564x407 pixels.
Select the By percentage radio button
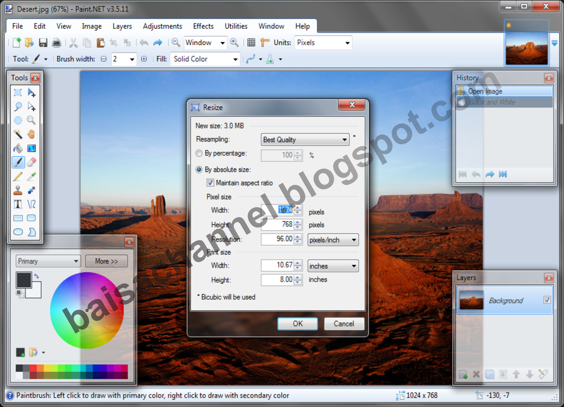(x=199, y=153)
